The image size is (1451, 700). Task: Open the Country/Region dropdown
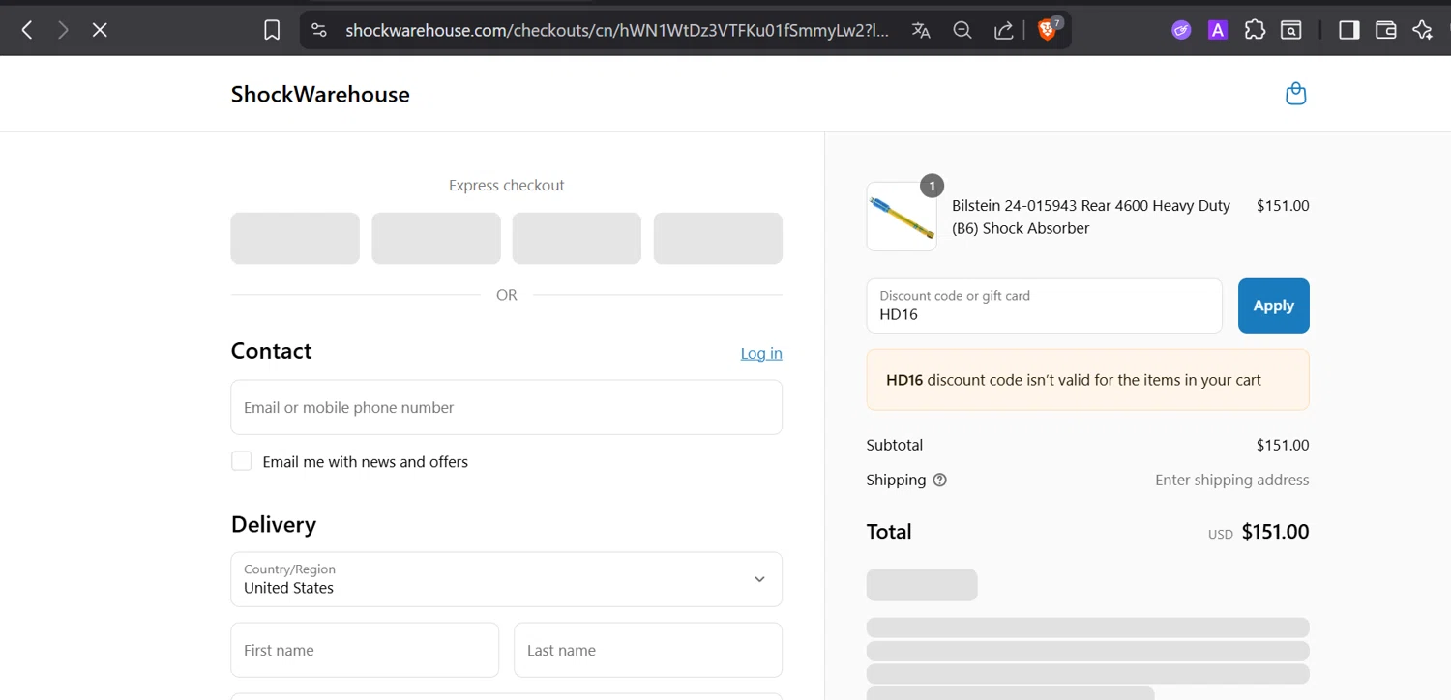(x=506, y=579)
